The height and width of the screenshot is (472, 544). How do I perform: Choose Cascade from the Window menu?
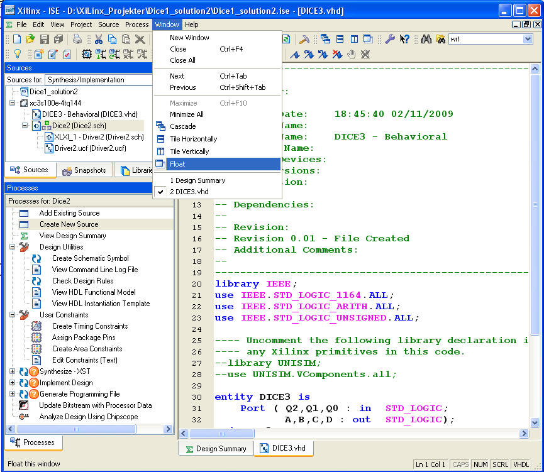(x=217, y=126)
